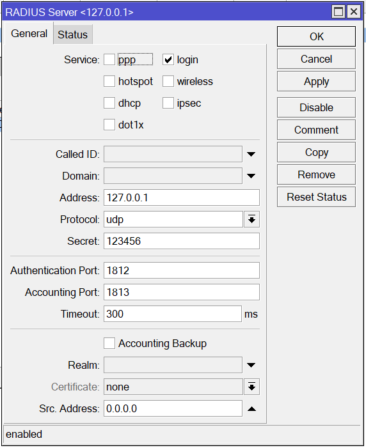Click the disabled Realm field
This screenshot has height=448, width=366.
[173, 365]
